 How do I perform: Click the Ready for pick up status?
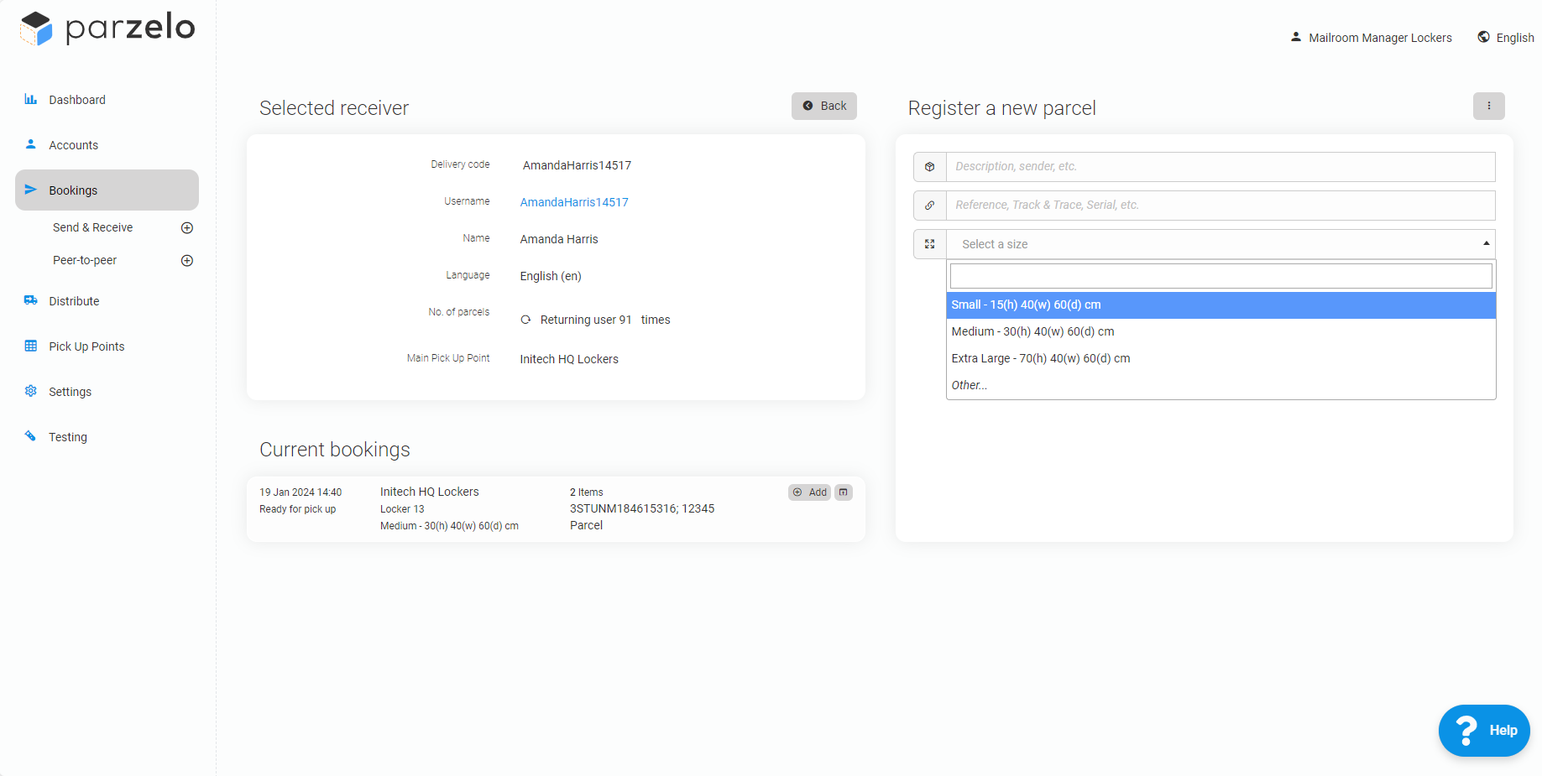(x=297, y=509)
